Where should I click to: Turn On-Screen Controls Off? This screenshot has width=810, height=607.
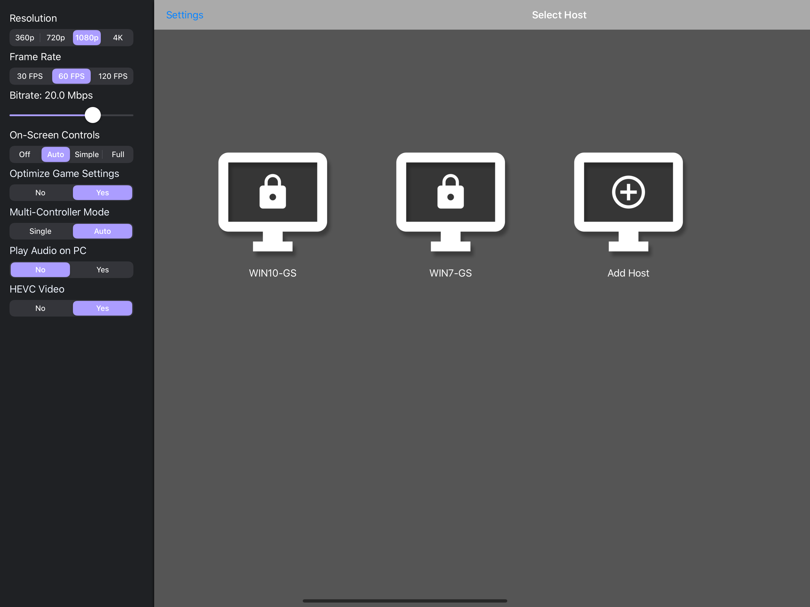coord(25,154)
